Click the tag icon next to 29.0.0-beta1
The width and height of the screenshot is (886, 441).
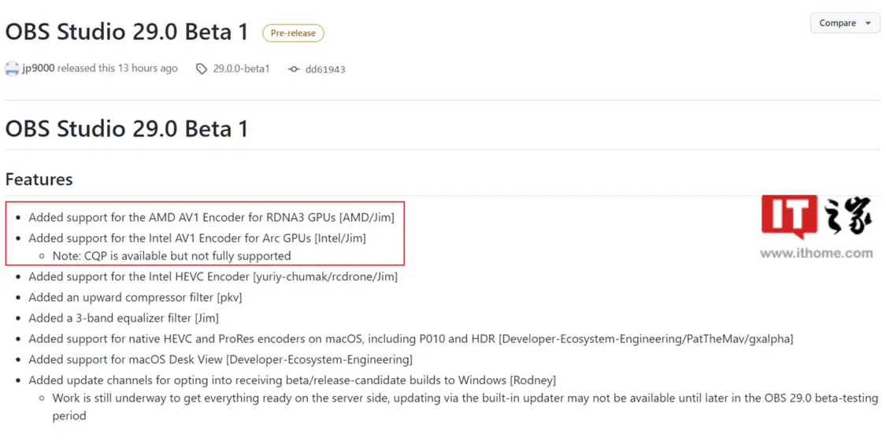tap(202, 69)
